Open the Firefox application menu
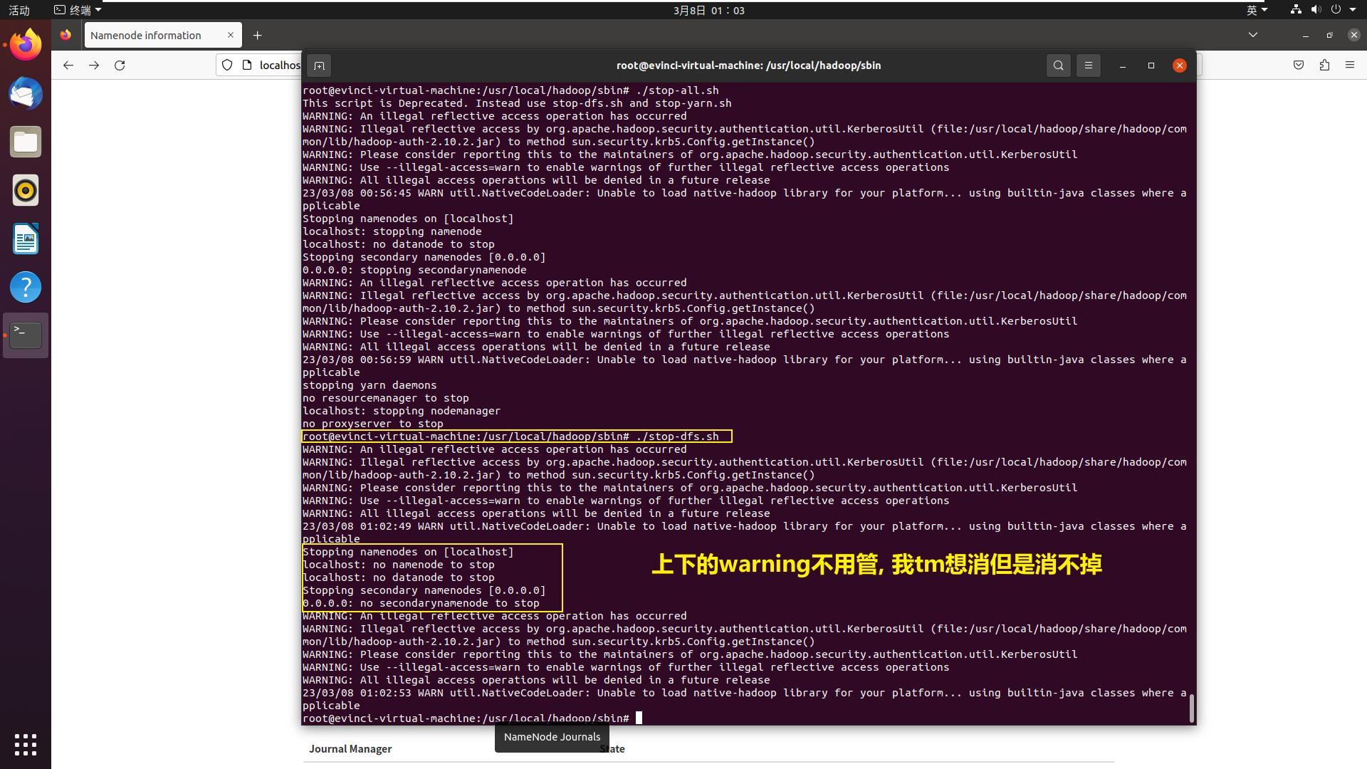Image resolution: width=1367 pixels, height=769 pixels. point(1350,65)
